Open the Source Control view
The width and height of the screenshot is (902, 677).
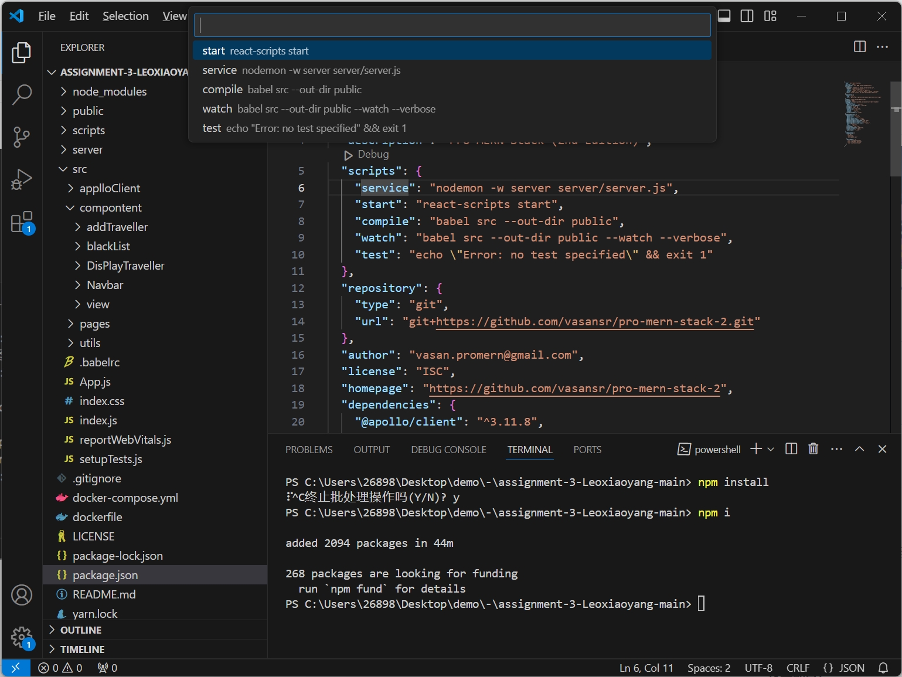click(22, 137)
